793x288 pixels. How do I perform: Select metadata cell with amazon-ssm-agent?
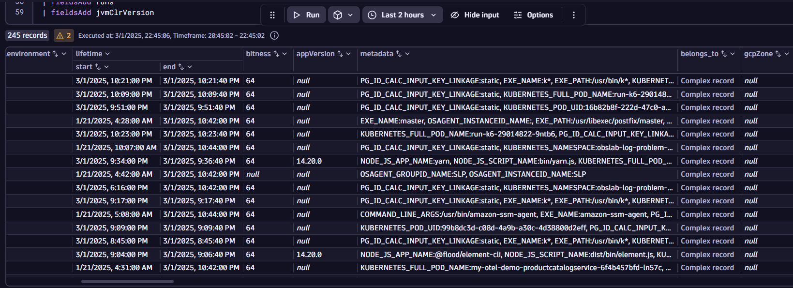click(516, 214)
